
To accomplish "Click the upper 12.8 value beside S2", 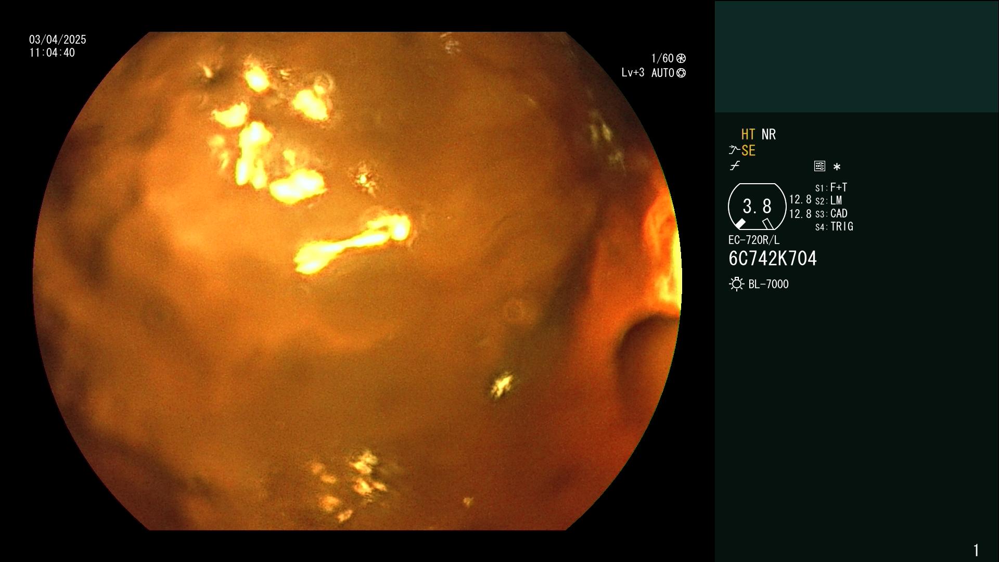I will (x=800, y=200).
